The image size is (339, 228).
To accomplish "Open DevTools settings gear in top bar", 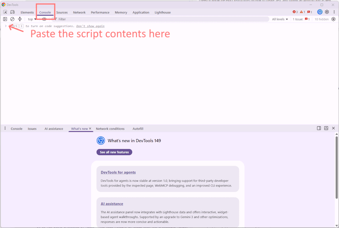I will 327,12.
